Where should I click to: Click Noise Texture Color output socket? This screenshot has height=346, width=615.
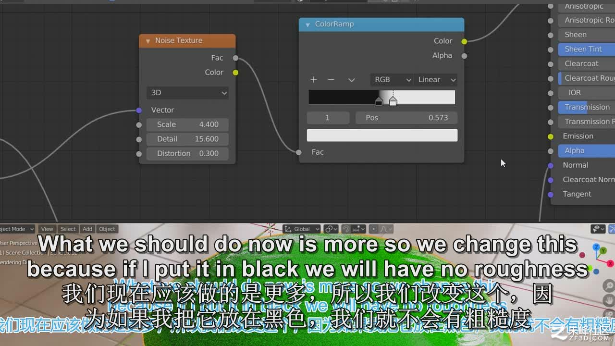235,73
